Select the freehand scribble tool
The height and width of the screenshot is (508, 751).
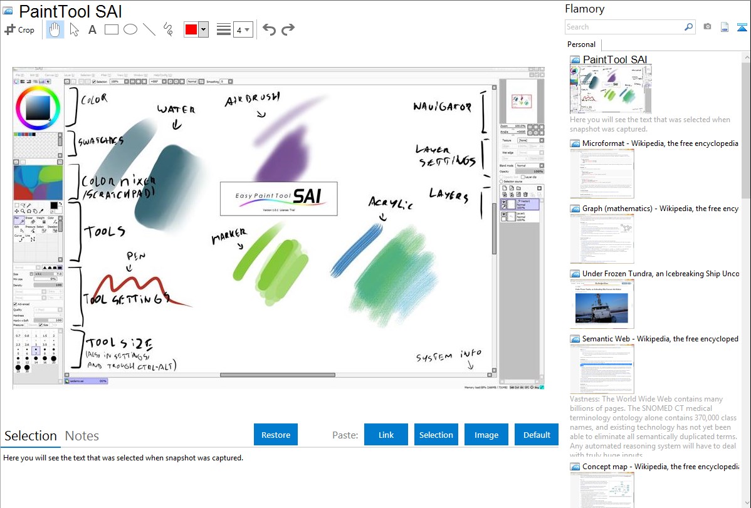(168, 29)
